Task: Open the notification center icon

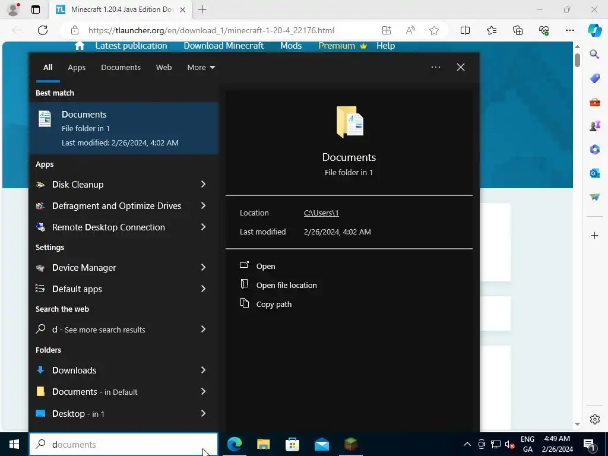Action: pos(589,444)
